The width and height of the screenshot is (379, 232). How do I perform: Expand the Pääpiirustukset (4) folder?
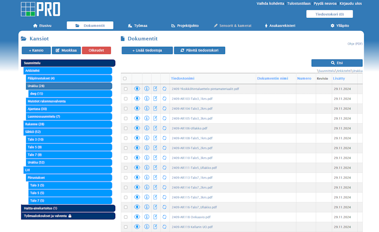coord(41,78)
